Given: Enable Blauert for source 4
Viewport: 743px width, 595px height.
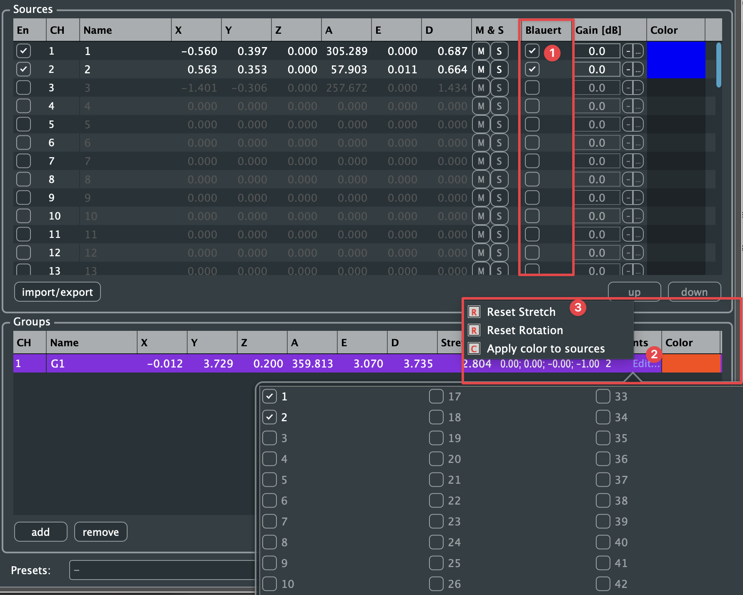Looking at the screenshot, I should click(532, 106).
